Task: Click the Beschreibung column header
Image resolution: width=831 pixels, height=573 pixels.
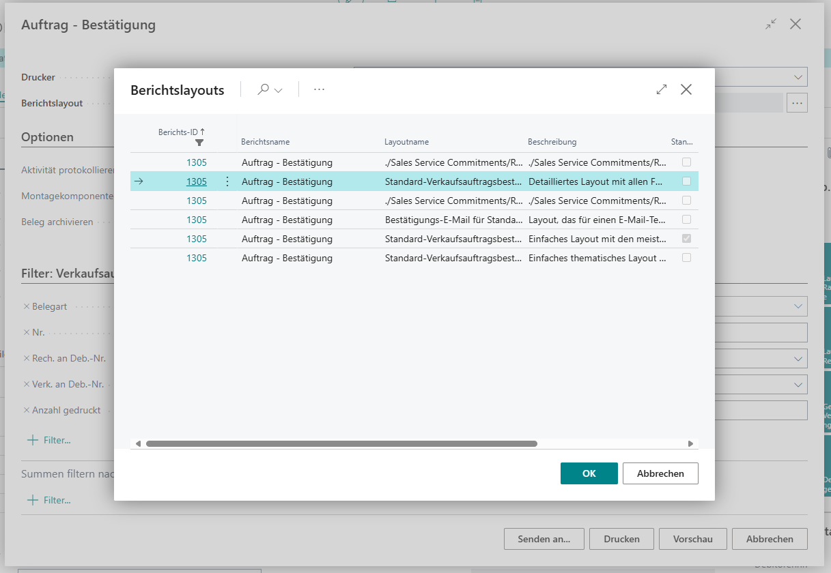Action: 552,142
